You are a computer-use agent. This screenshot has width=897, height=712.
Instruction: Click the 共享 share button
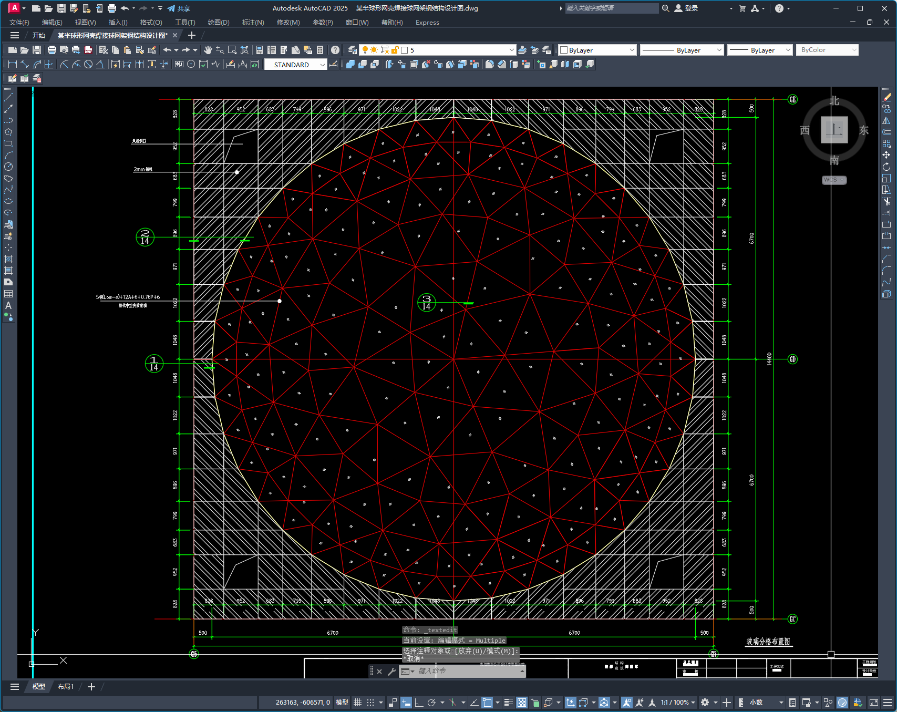(179, 8)
